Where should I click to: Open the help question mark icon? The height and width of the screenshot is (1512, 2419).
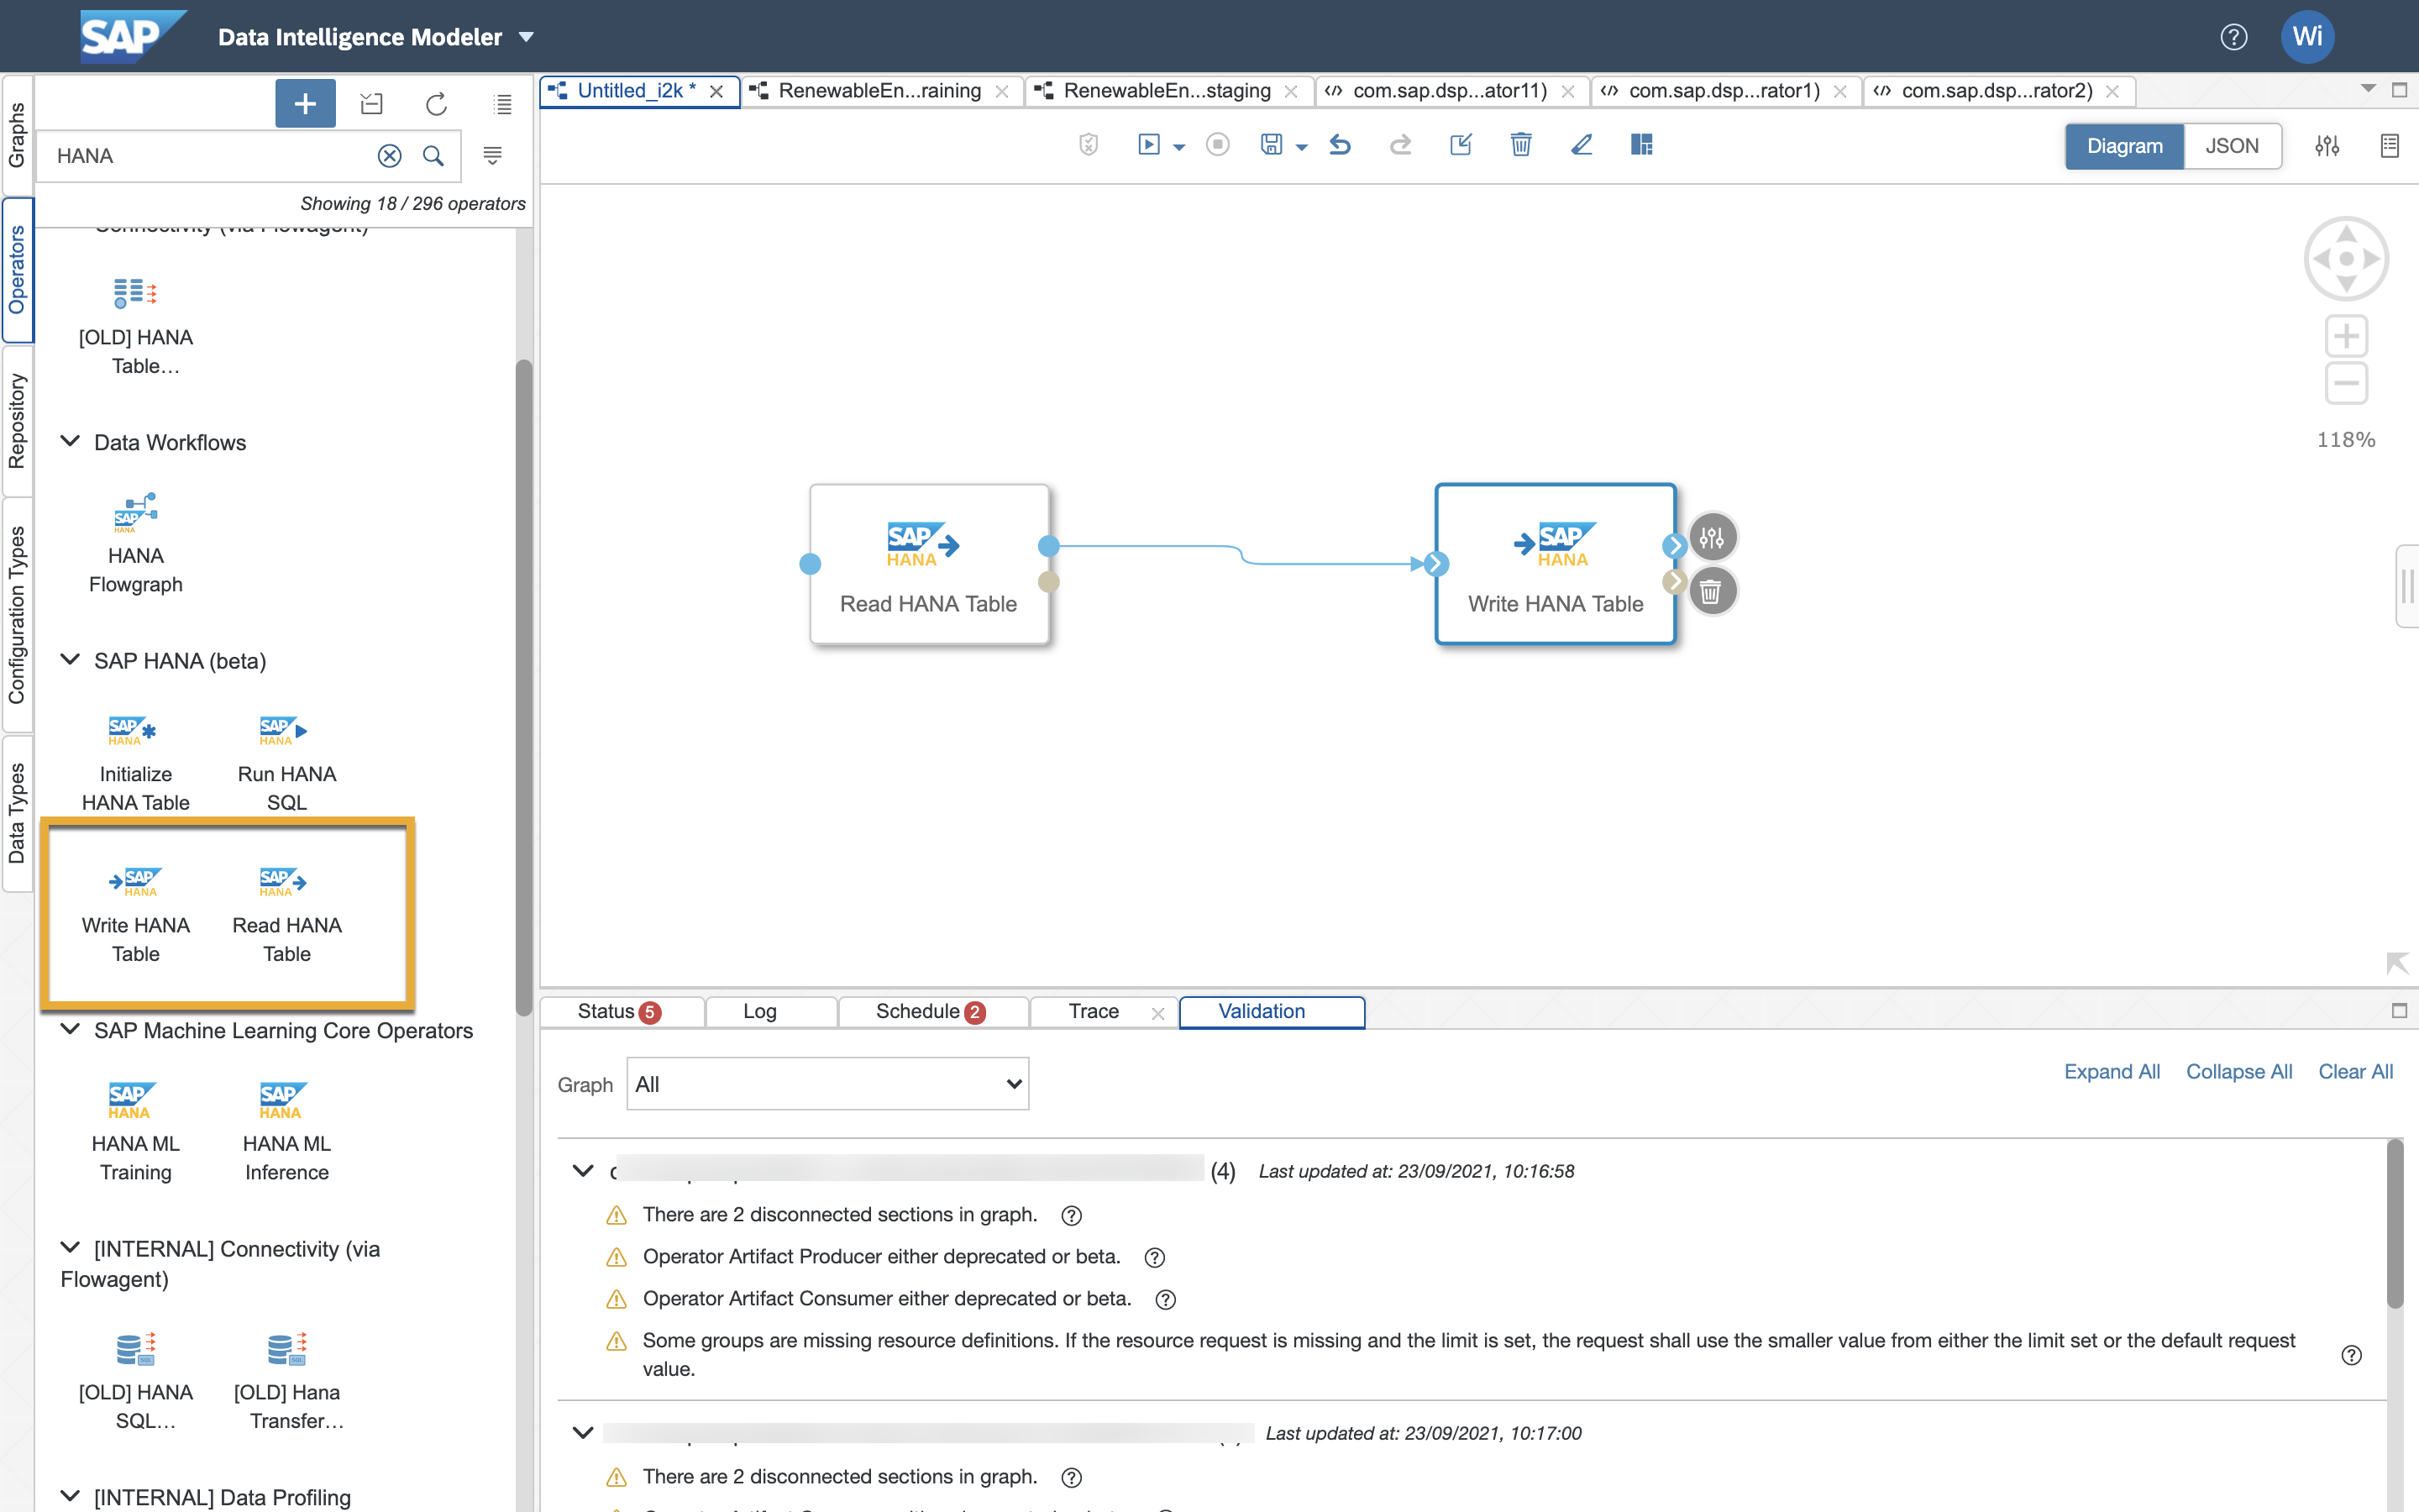(x=2233, y=37)
